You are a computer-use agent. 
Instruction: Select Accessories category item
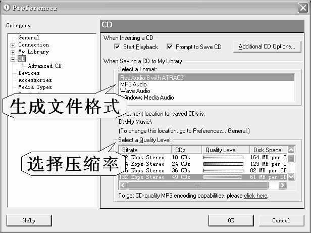[x=35, y=80]
